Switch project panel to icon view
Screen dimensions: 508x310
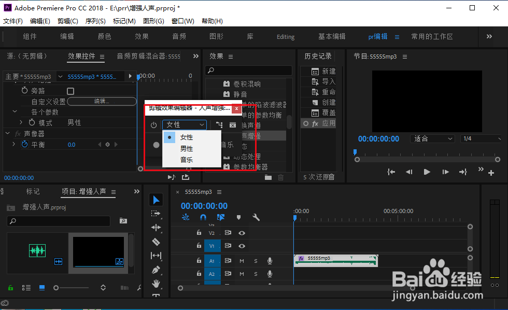(x=42, y=288)
